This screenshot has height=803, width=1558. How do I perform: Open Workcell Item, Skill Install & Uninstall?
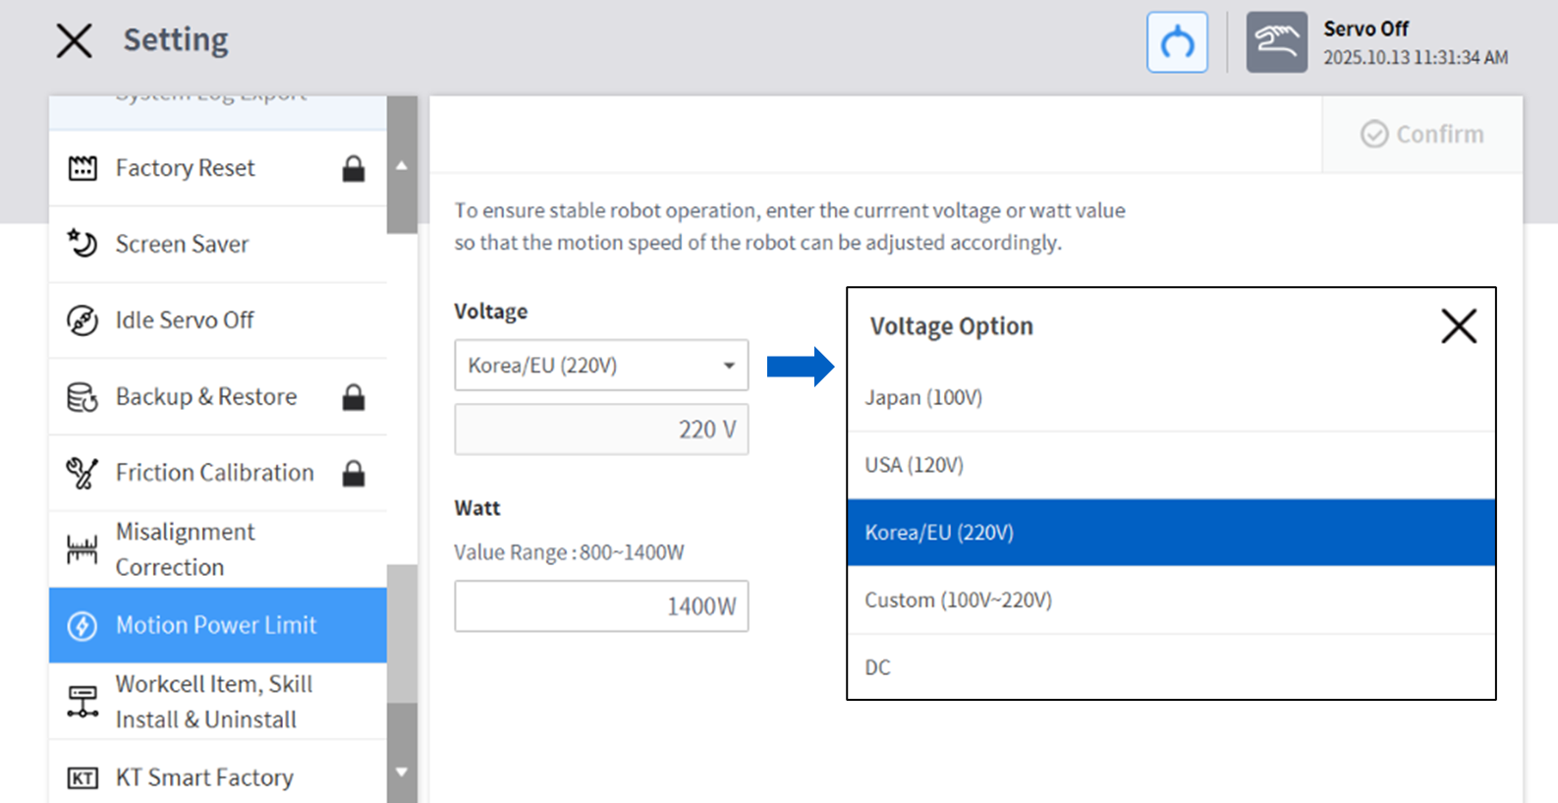213,702
